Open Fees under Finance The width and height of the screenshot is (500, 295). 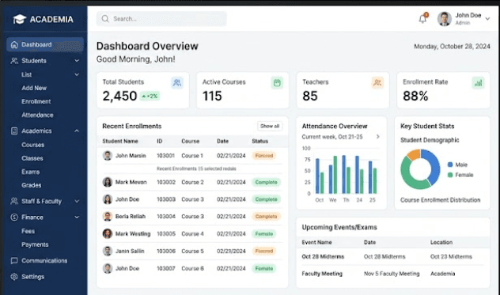[x=28, y=231]
